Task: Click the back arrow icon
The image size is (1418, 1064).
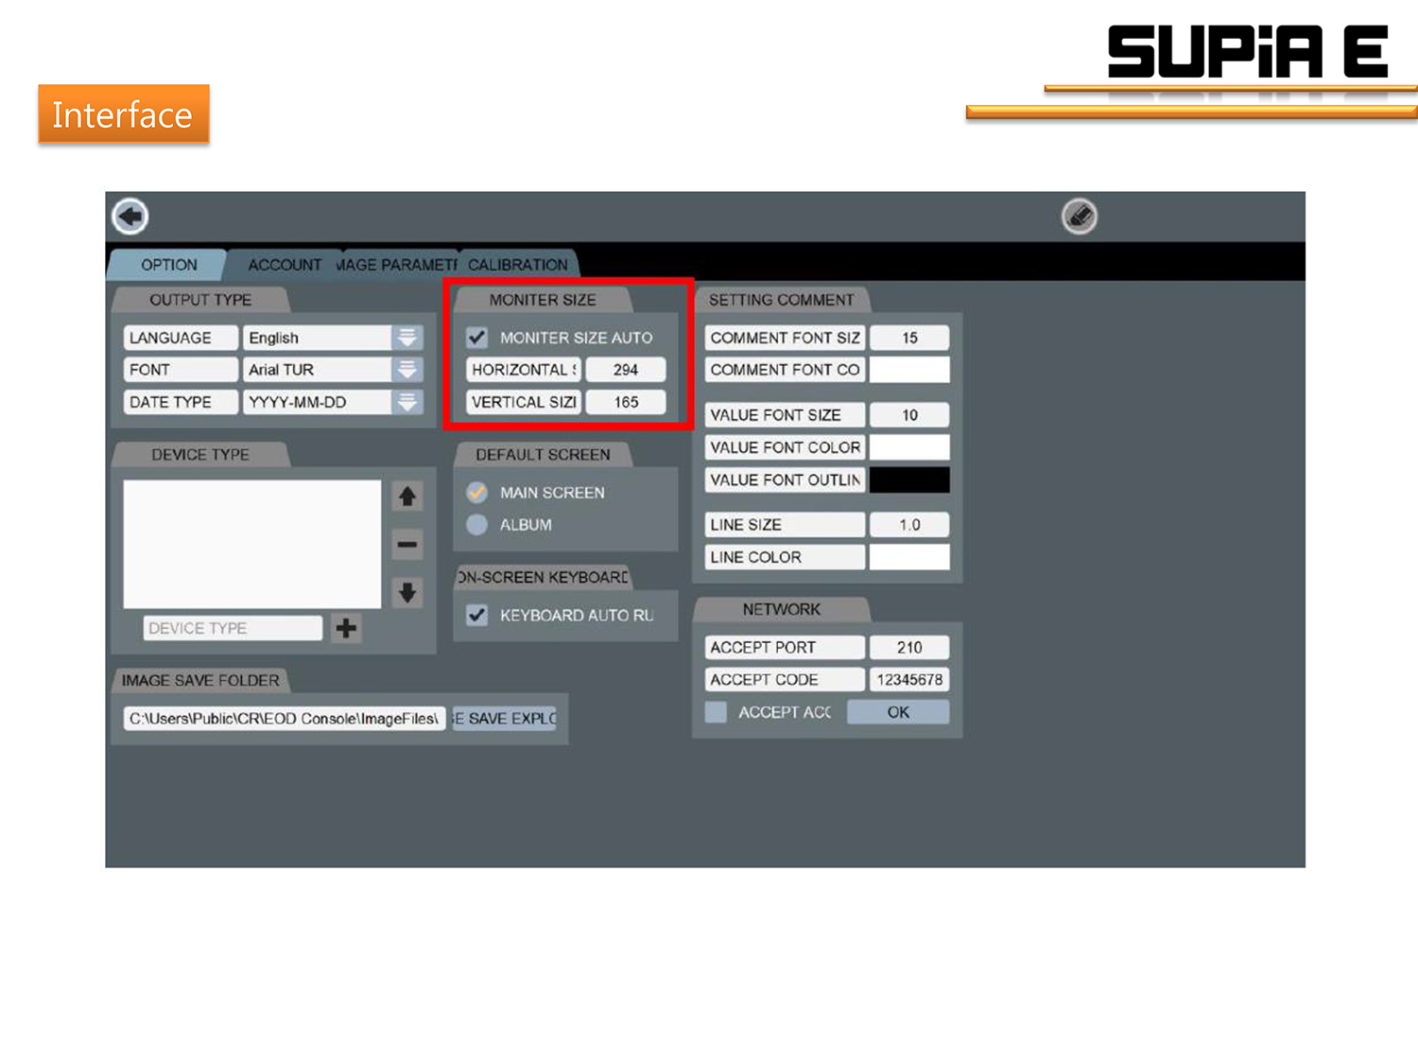Action: click(130, 217)
